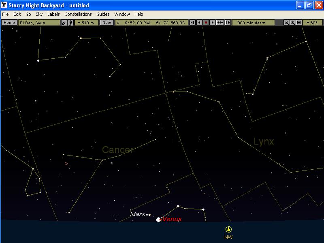
Task: Click the zoom out magnifier icon
Action: [x=286, y=23]
